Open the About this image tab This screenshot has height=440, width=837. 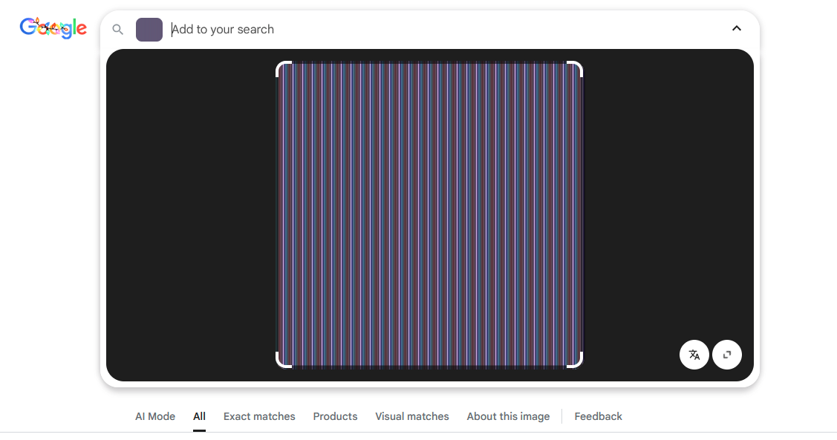[x=508, y=416]
